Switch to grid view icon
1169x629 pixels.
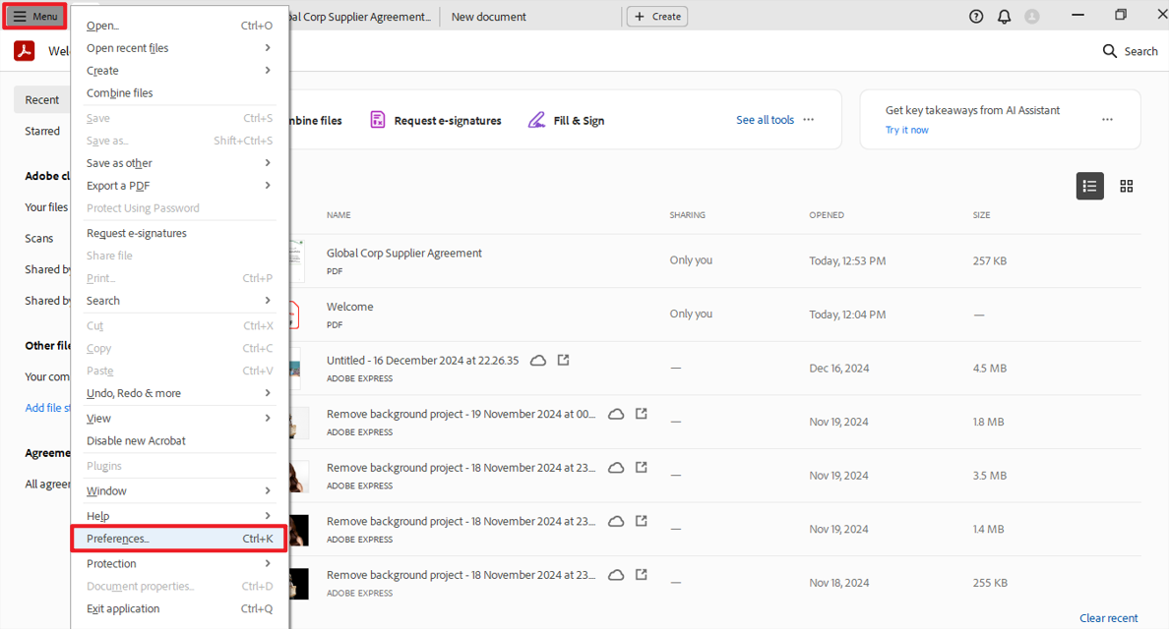click(x=1127, y=186)
